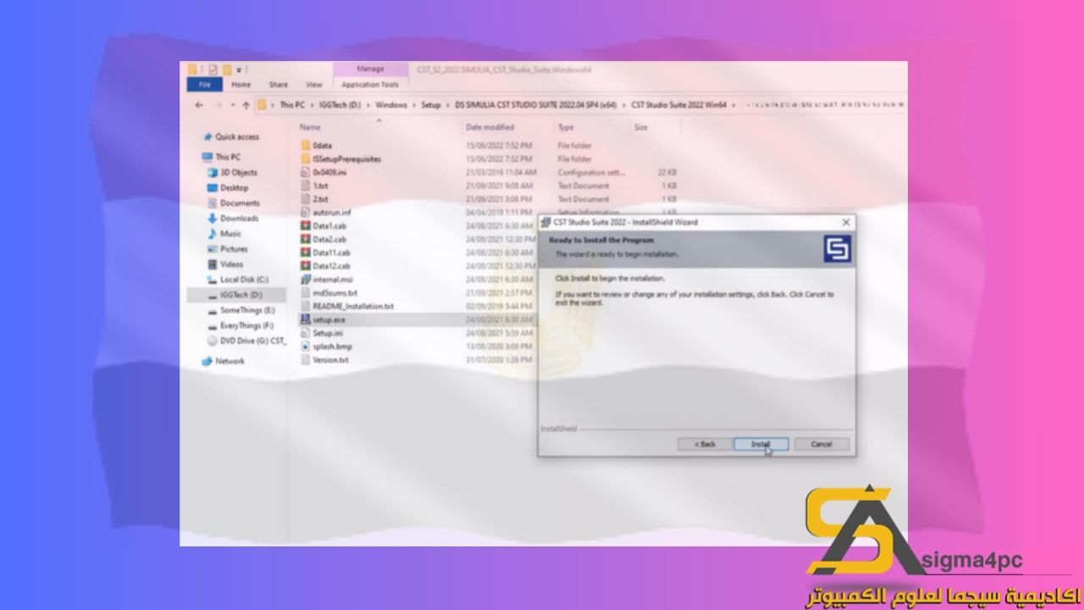1084x610 pixels.
Task: Open Downloads in the navigation pane
Action: click(x=239, y=218)
